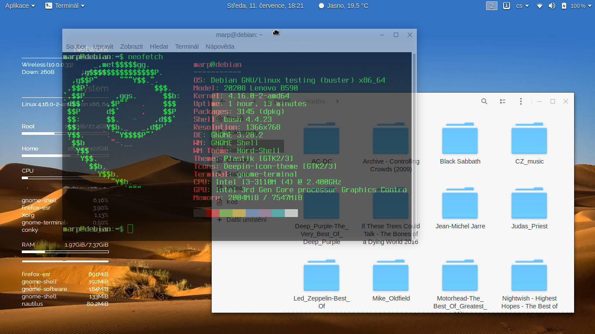Open the Upravit menu in the terminal
Image resolution: width=595 pixels, height=334 pixels.
(x=103, y=47)
